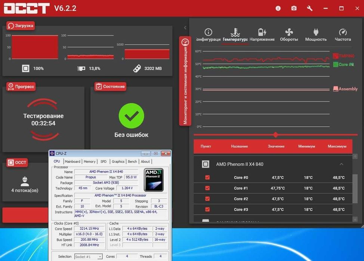Click the Пункт column header
Viewport: 364px width, 261px height.
click(x=206, y=146)
